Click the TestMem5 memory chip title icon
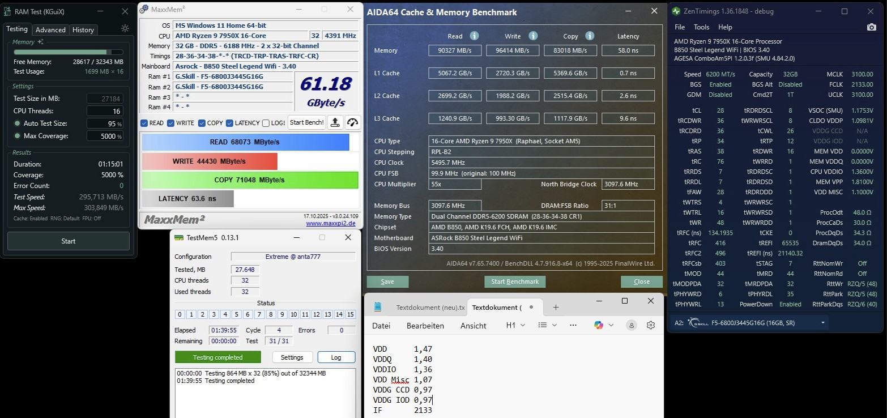The height and width of the screenshot is (418, 887). point(179,237)
